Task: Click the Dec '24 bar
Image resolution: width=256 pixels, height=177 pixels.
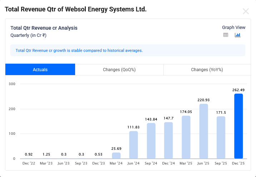Action: pyautogui.click(x=168, y=140)
